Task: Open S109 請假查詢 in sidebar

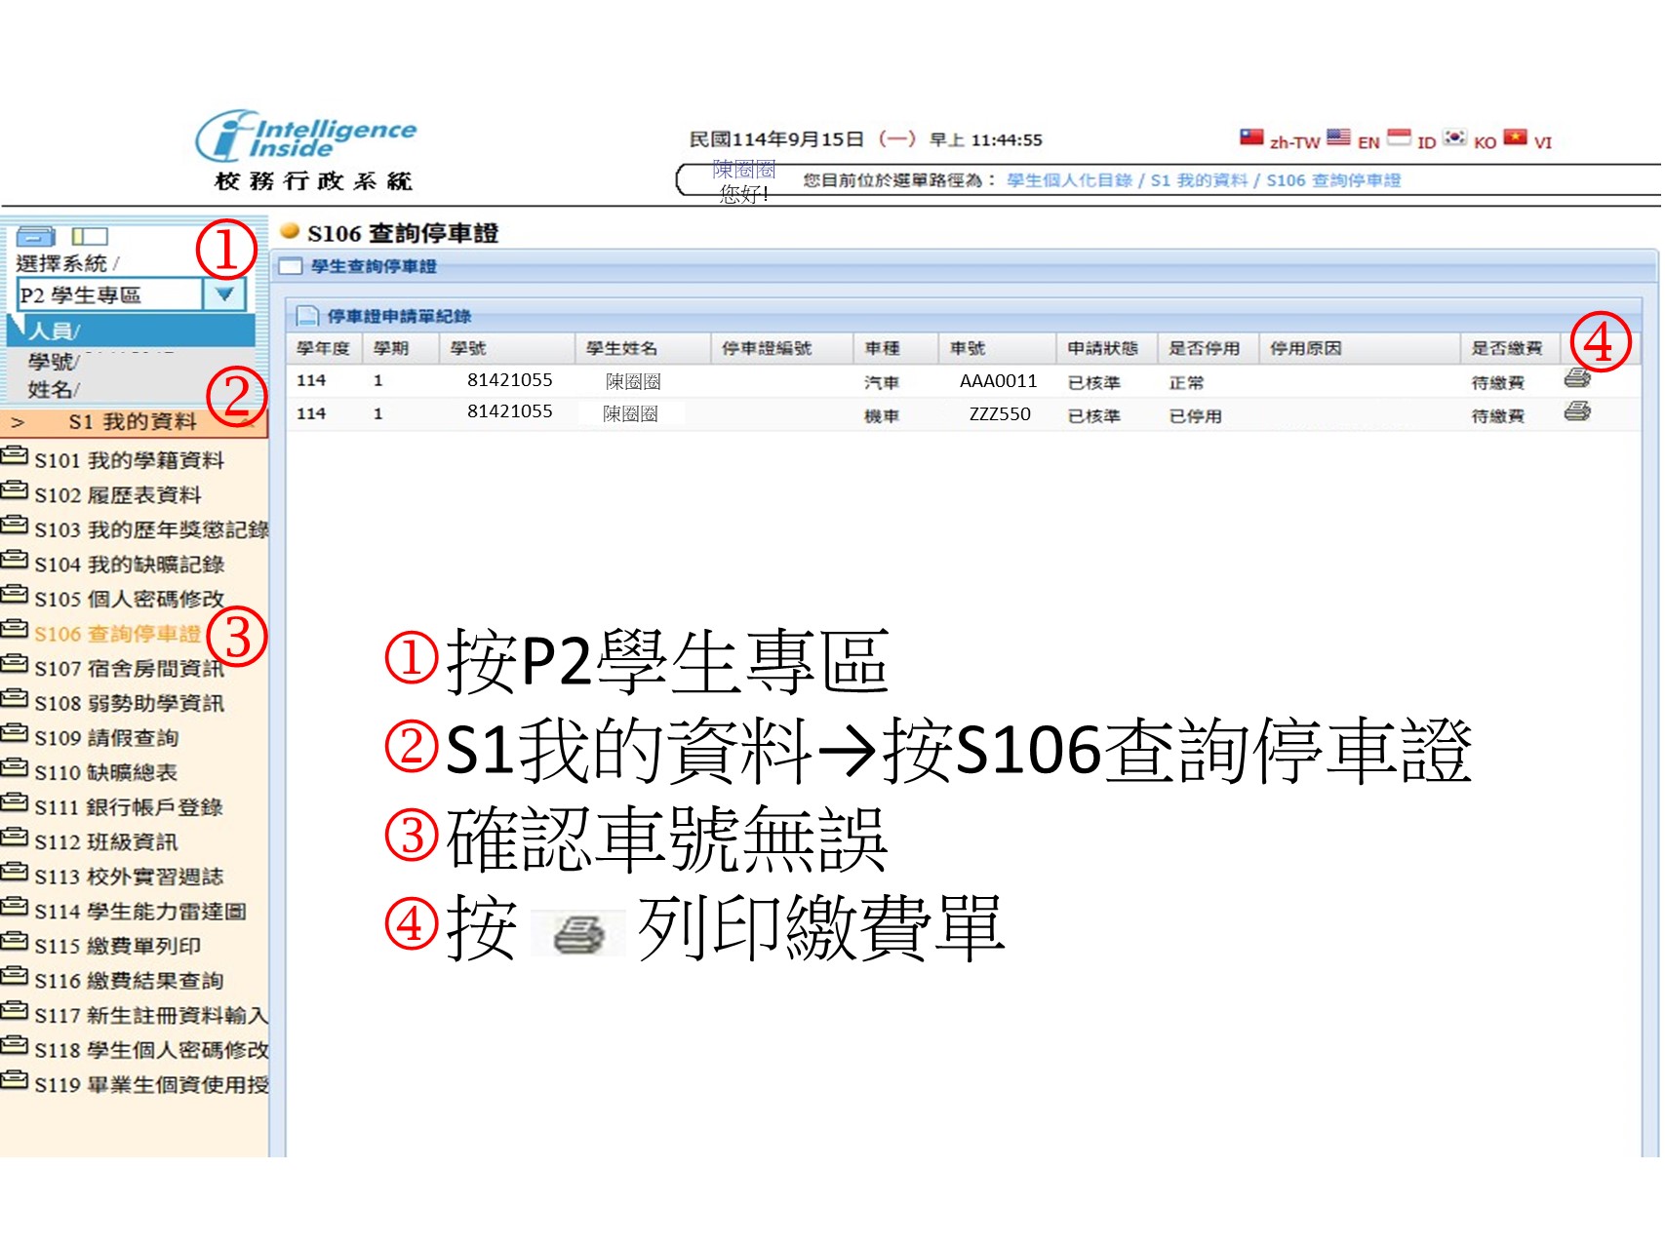Action: tap(106, 738)
